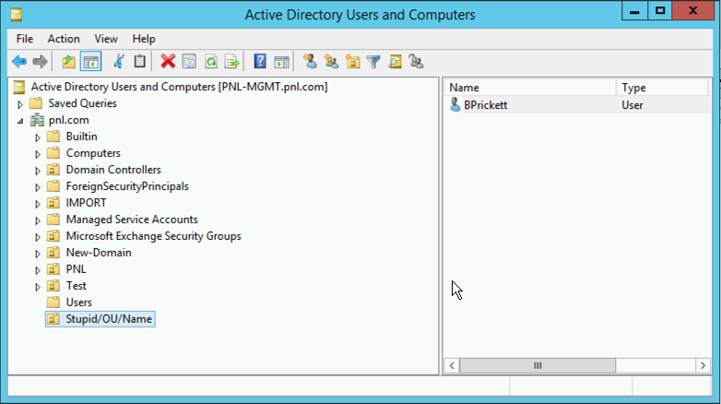721x404 pixels.
Task: Go up one level in the tree
Action: (68, 62)
